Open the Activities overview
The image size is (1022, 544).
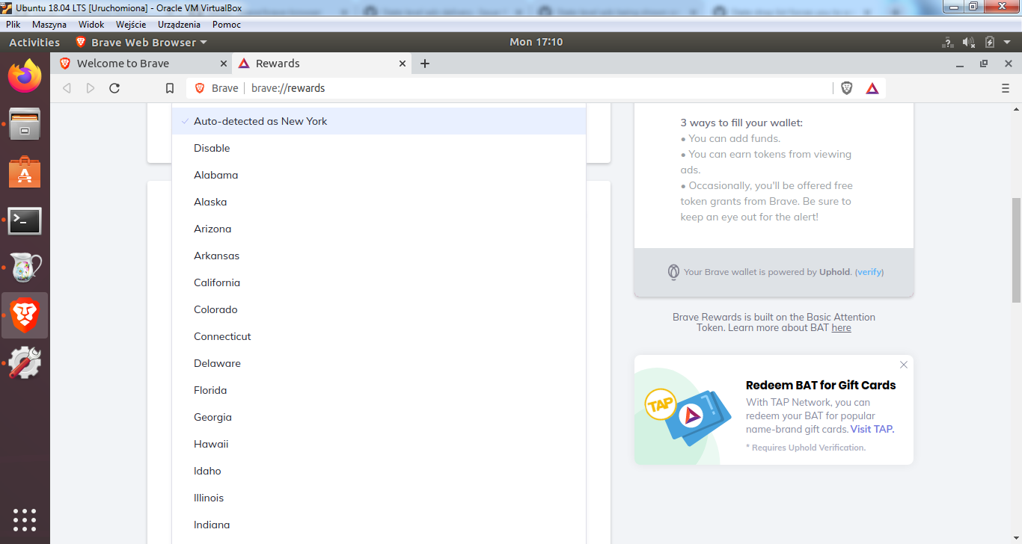(x=34, y=43)
